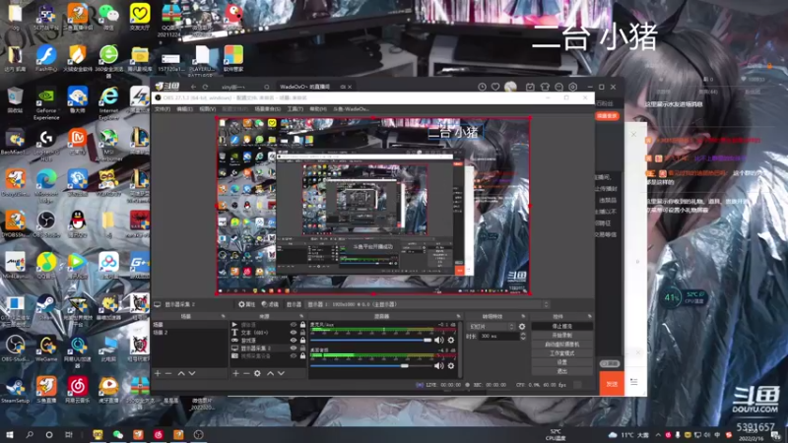Mute the first mixer audio channel speaker

point(438,340)
